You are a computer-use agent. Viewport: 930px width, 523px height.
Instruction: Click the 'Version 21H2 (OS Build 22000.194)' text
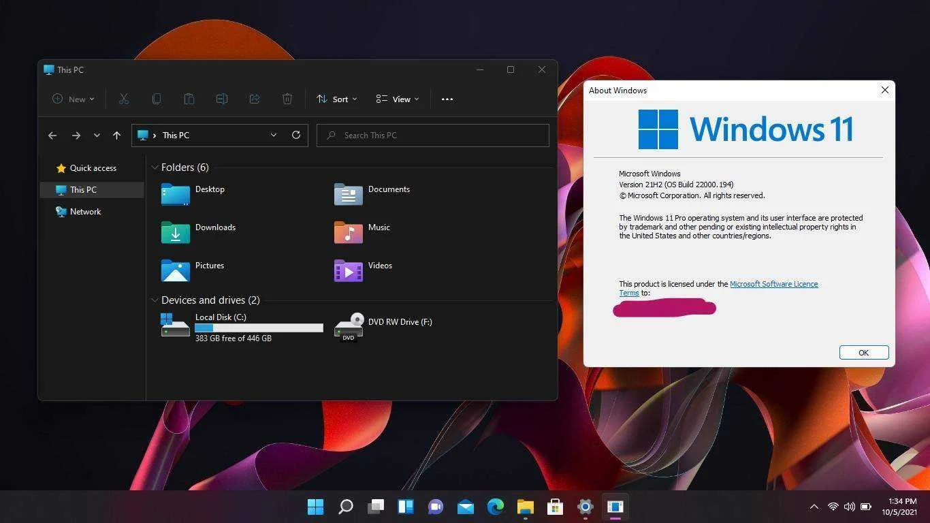tap(676, 185)
